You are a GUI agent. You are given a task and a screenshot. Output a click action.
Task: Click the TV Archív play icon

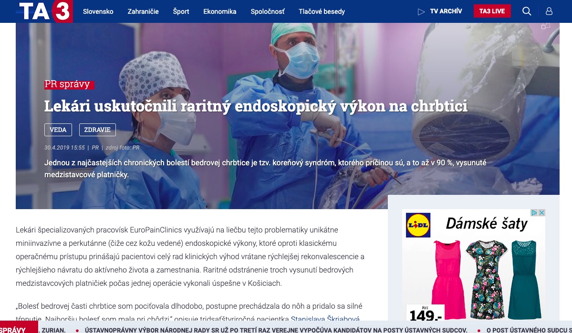point(421,11)
